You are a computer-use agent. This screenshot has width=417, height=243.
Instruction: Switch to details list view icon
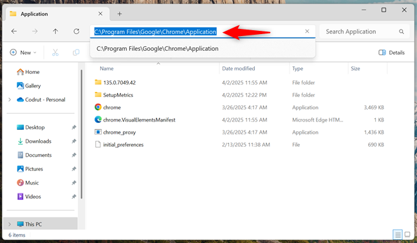click(398, 235)
